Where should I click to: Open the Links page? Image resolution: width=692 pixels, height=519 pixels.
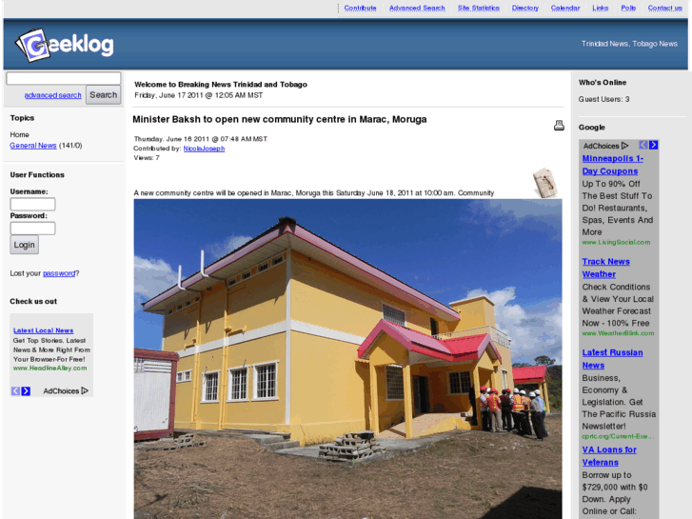click(601, 8)
